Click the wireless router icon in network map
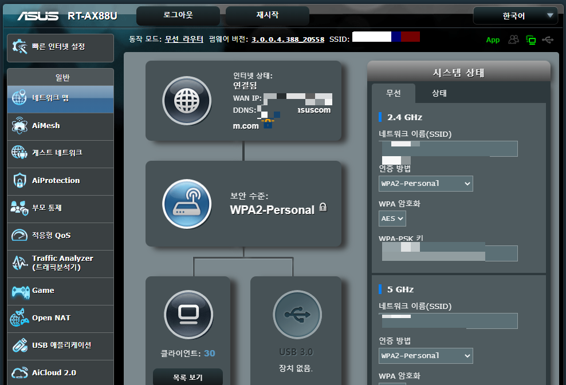Screen dimensions: 566x385 (187, 204)
